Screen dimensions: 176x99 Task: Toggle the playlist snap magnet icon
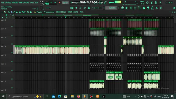click(x=5, y=12)
